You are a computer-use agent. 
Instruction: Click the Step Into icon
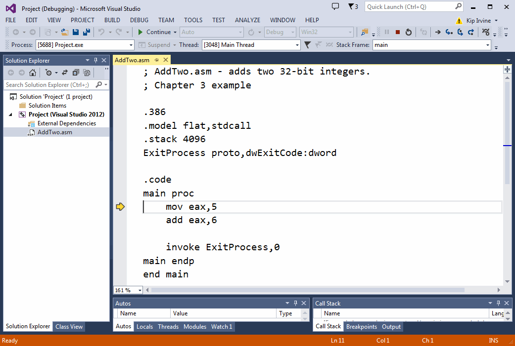449,32
